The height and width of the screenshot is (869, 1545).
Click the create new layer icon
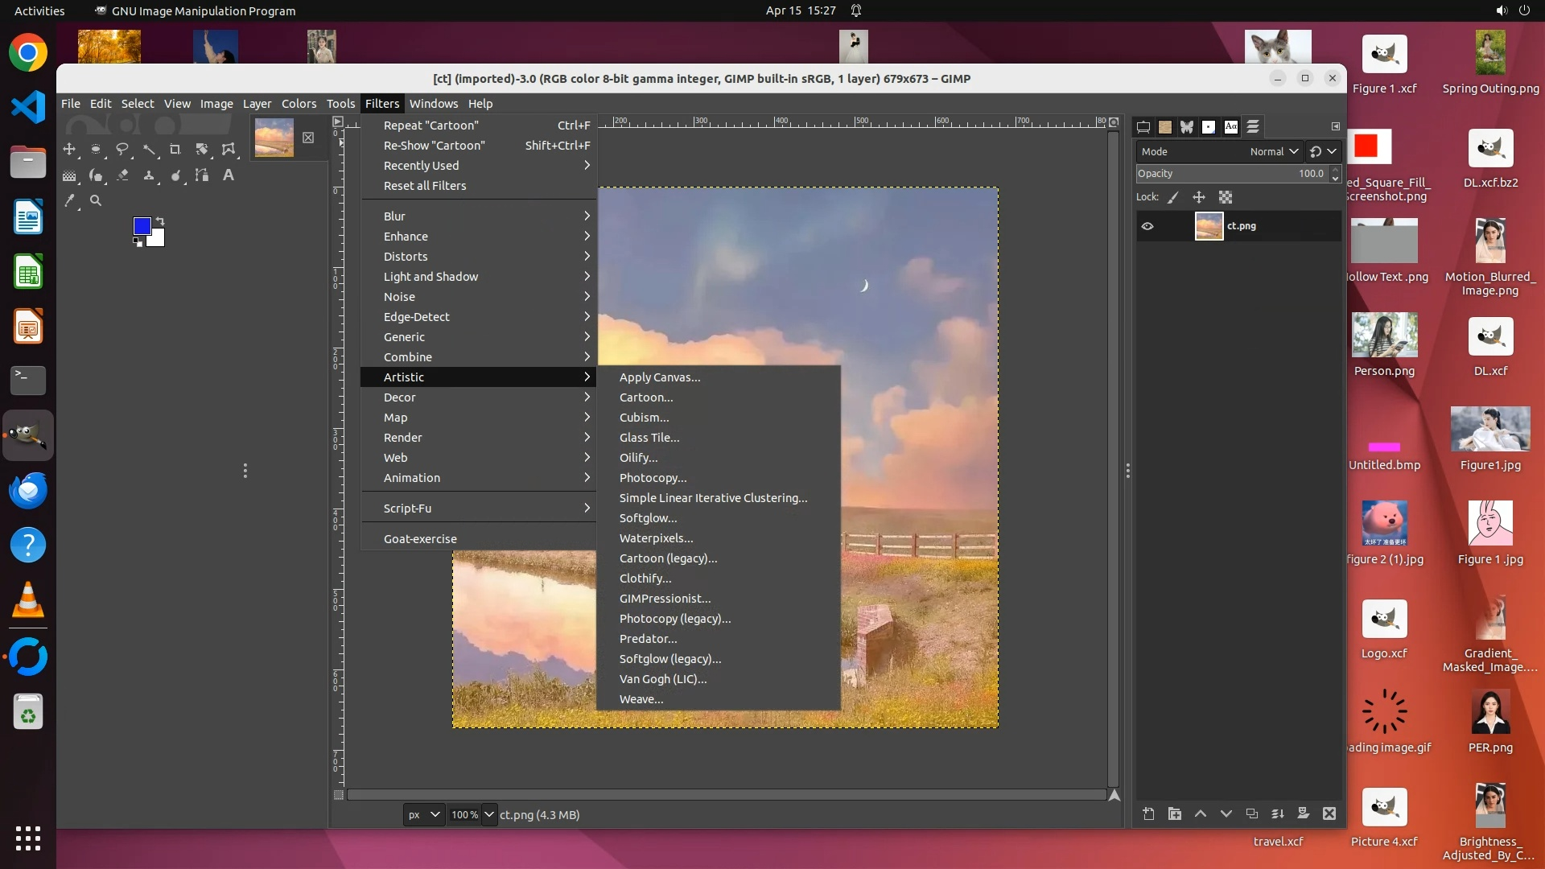1148,814
